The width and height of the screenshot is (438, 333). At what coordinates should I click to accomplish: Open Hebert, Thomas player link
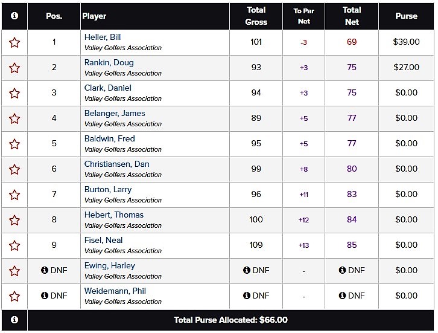pos(114,215)
